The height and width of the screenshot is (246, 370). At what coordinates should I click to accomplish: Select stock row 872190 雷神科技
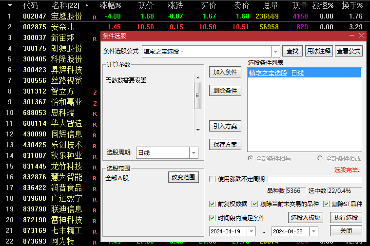[x=50, y=220]
